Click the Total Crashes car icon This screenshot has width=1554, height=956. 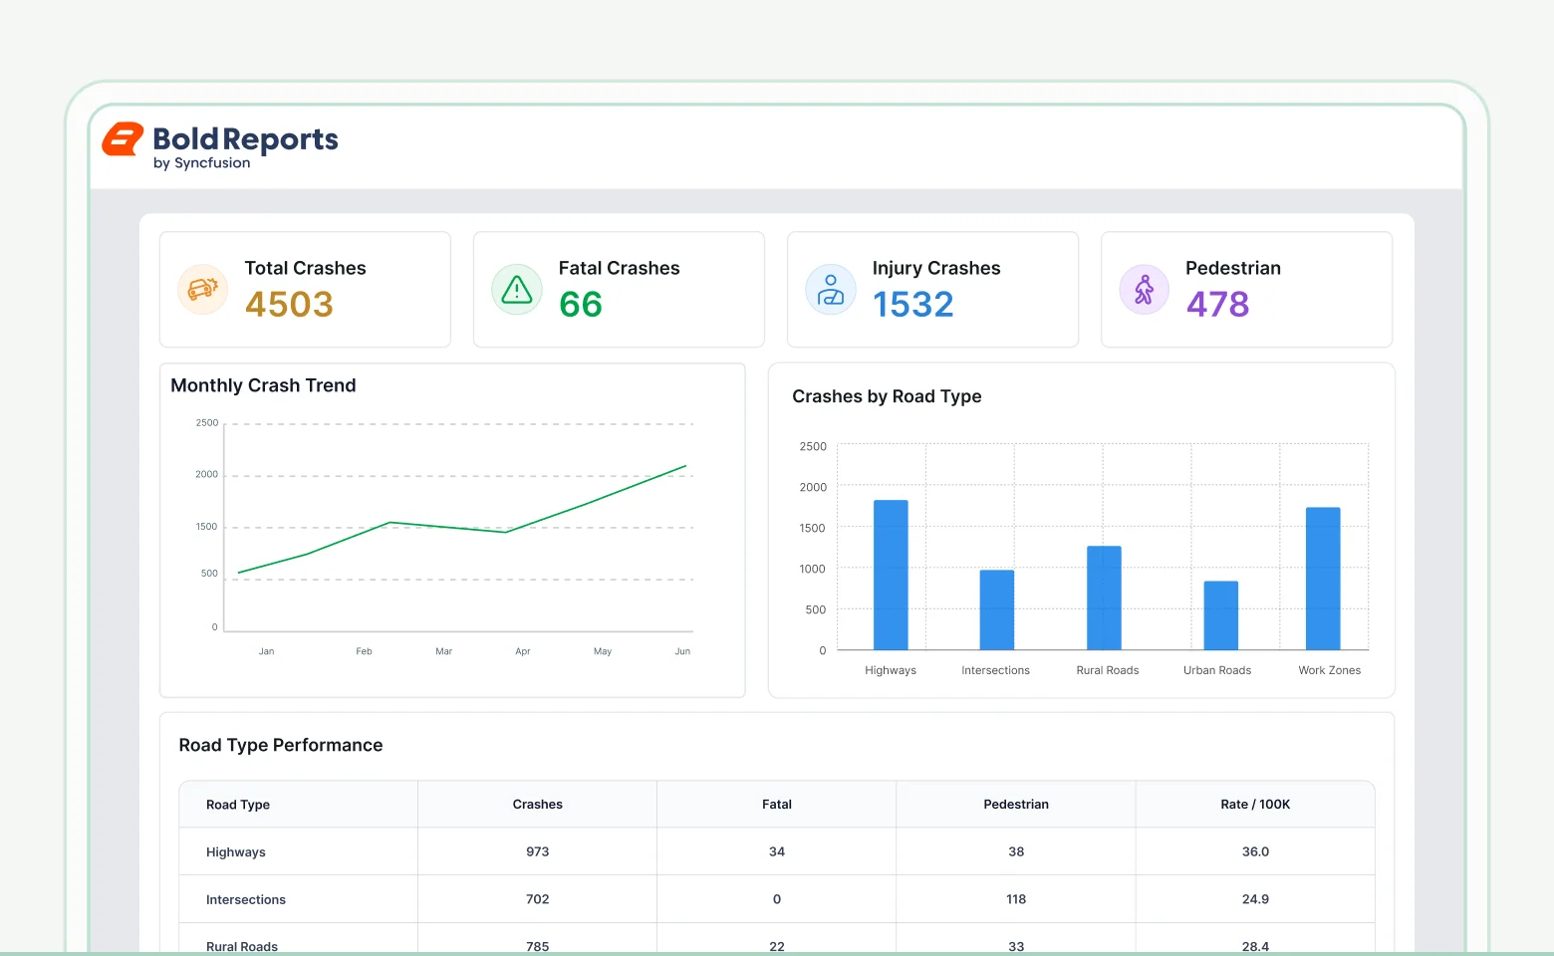click(x=203, y=290)
